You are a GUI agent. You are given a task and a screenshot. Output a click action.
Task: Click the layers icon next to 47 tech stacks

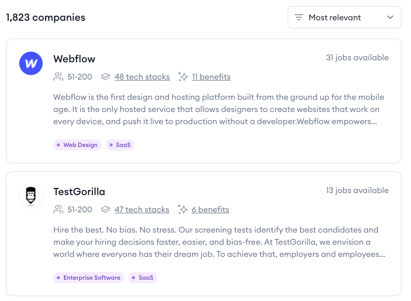coord(106,210)
